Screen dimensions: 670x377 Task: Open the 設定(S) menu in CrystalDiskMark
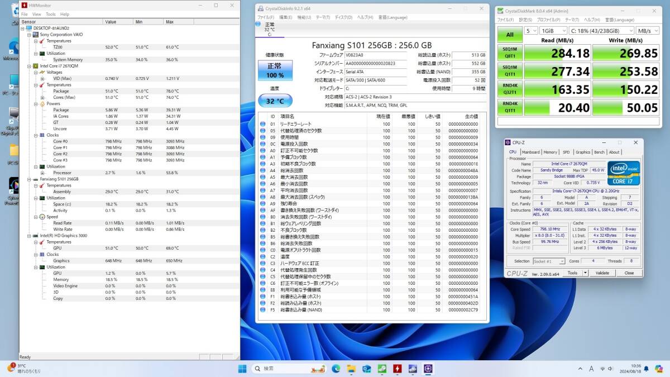pos(525,20)
